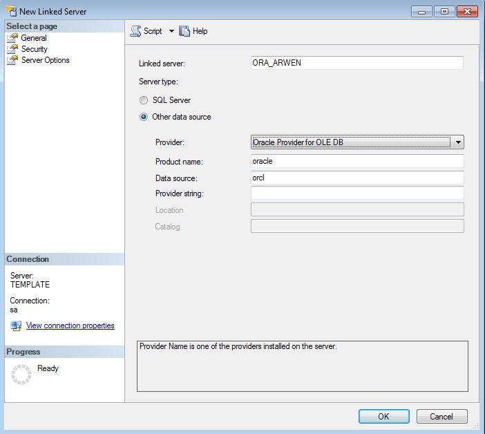Image resolution: width=485 pixels, height=434 pixels.
Task: Click the Server Options page icon
Action: pyautogui.click(x=12, y=60)
